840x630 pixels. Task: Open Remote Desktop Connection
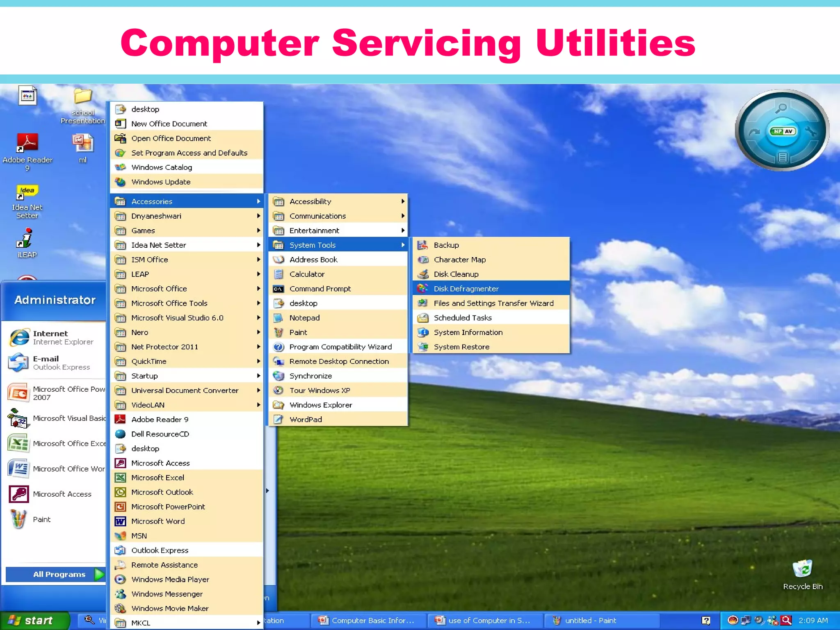click(338, 361)
